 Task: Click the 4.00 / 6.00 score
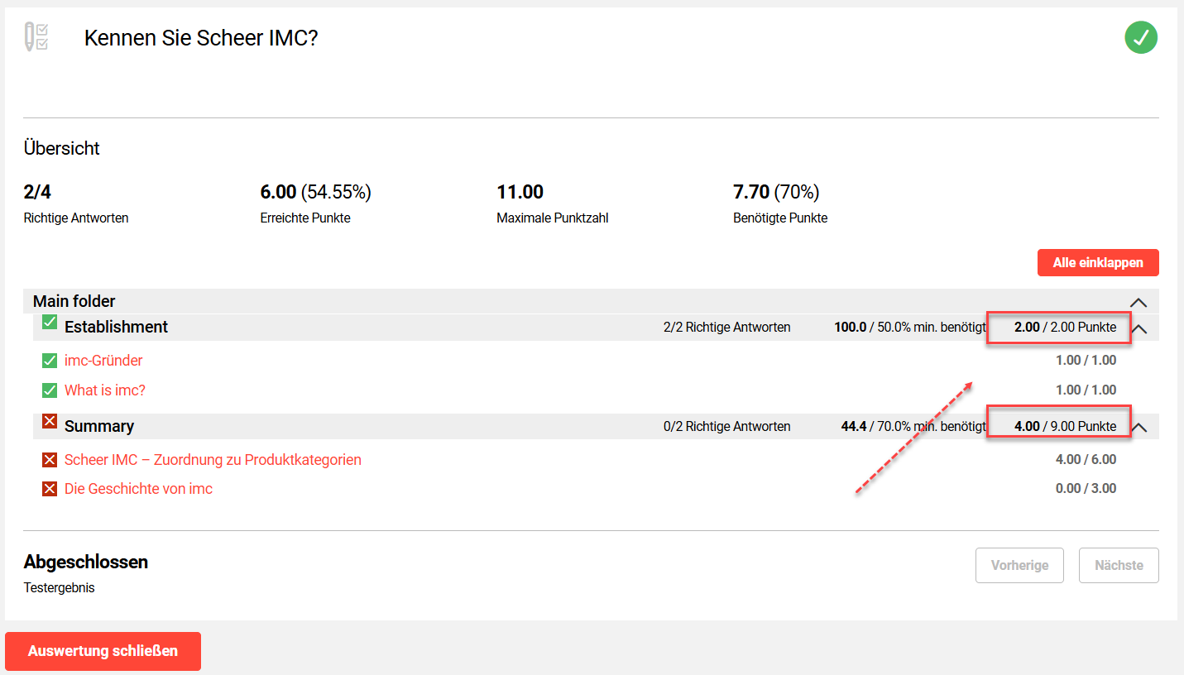(x=1086, y=460)
